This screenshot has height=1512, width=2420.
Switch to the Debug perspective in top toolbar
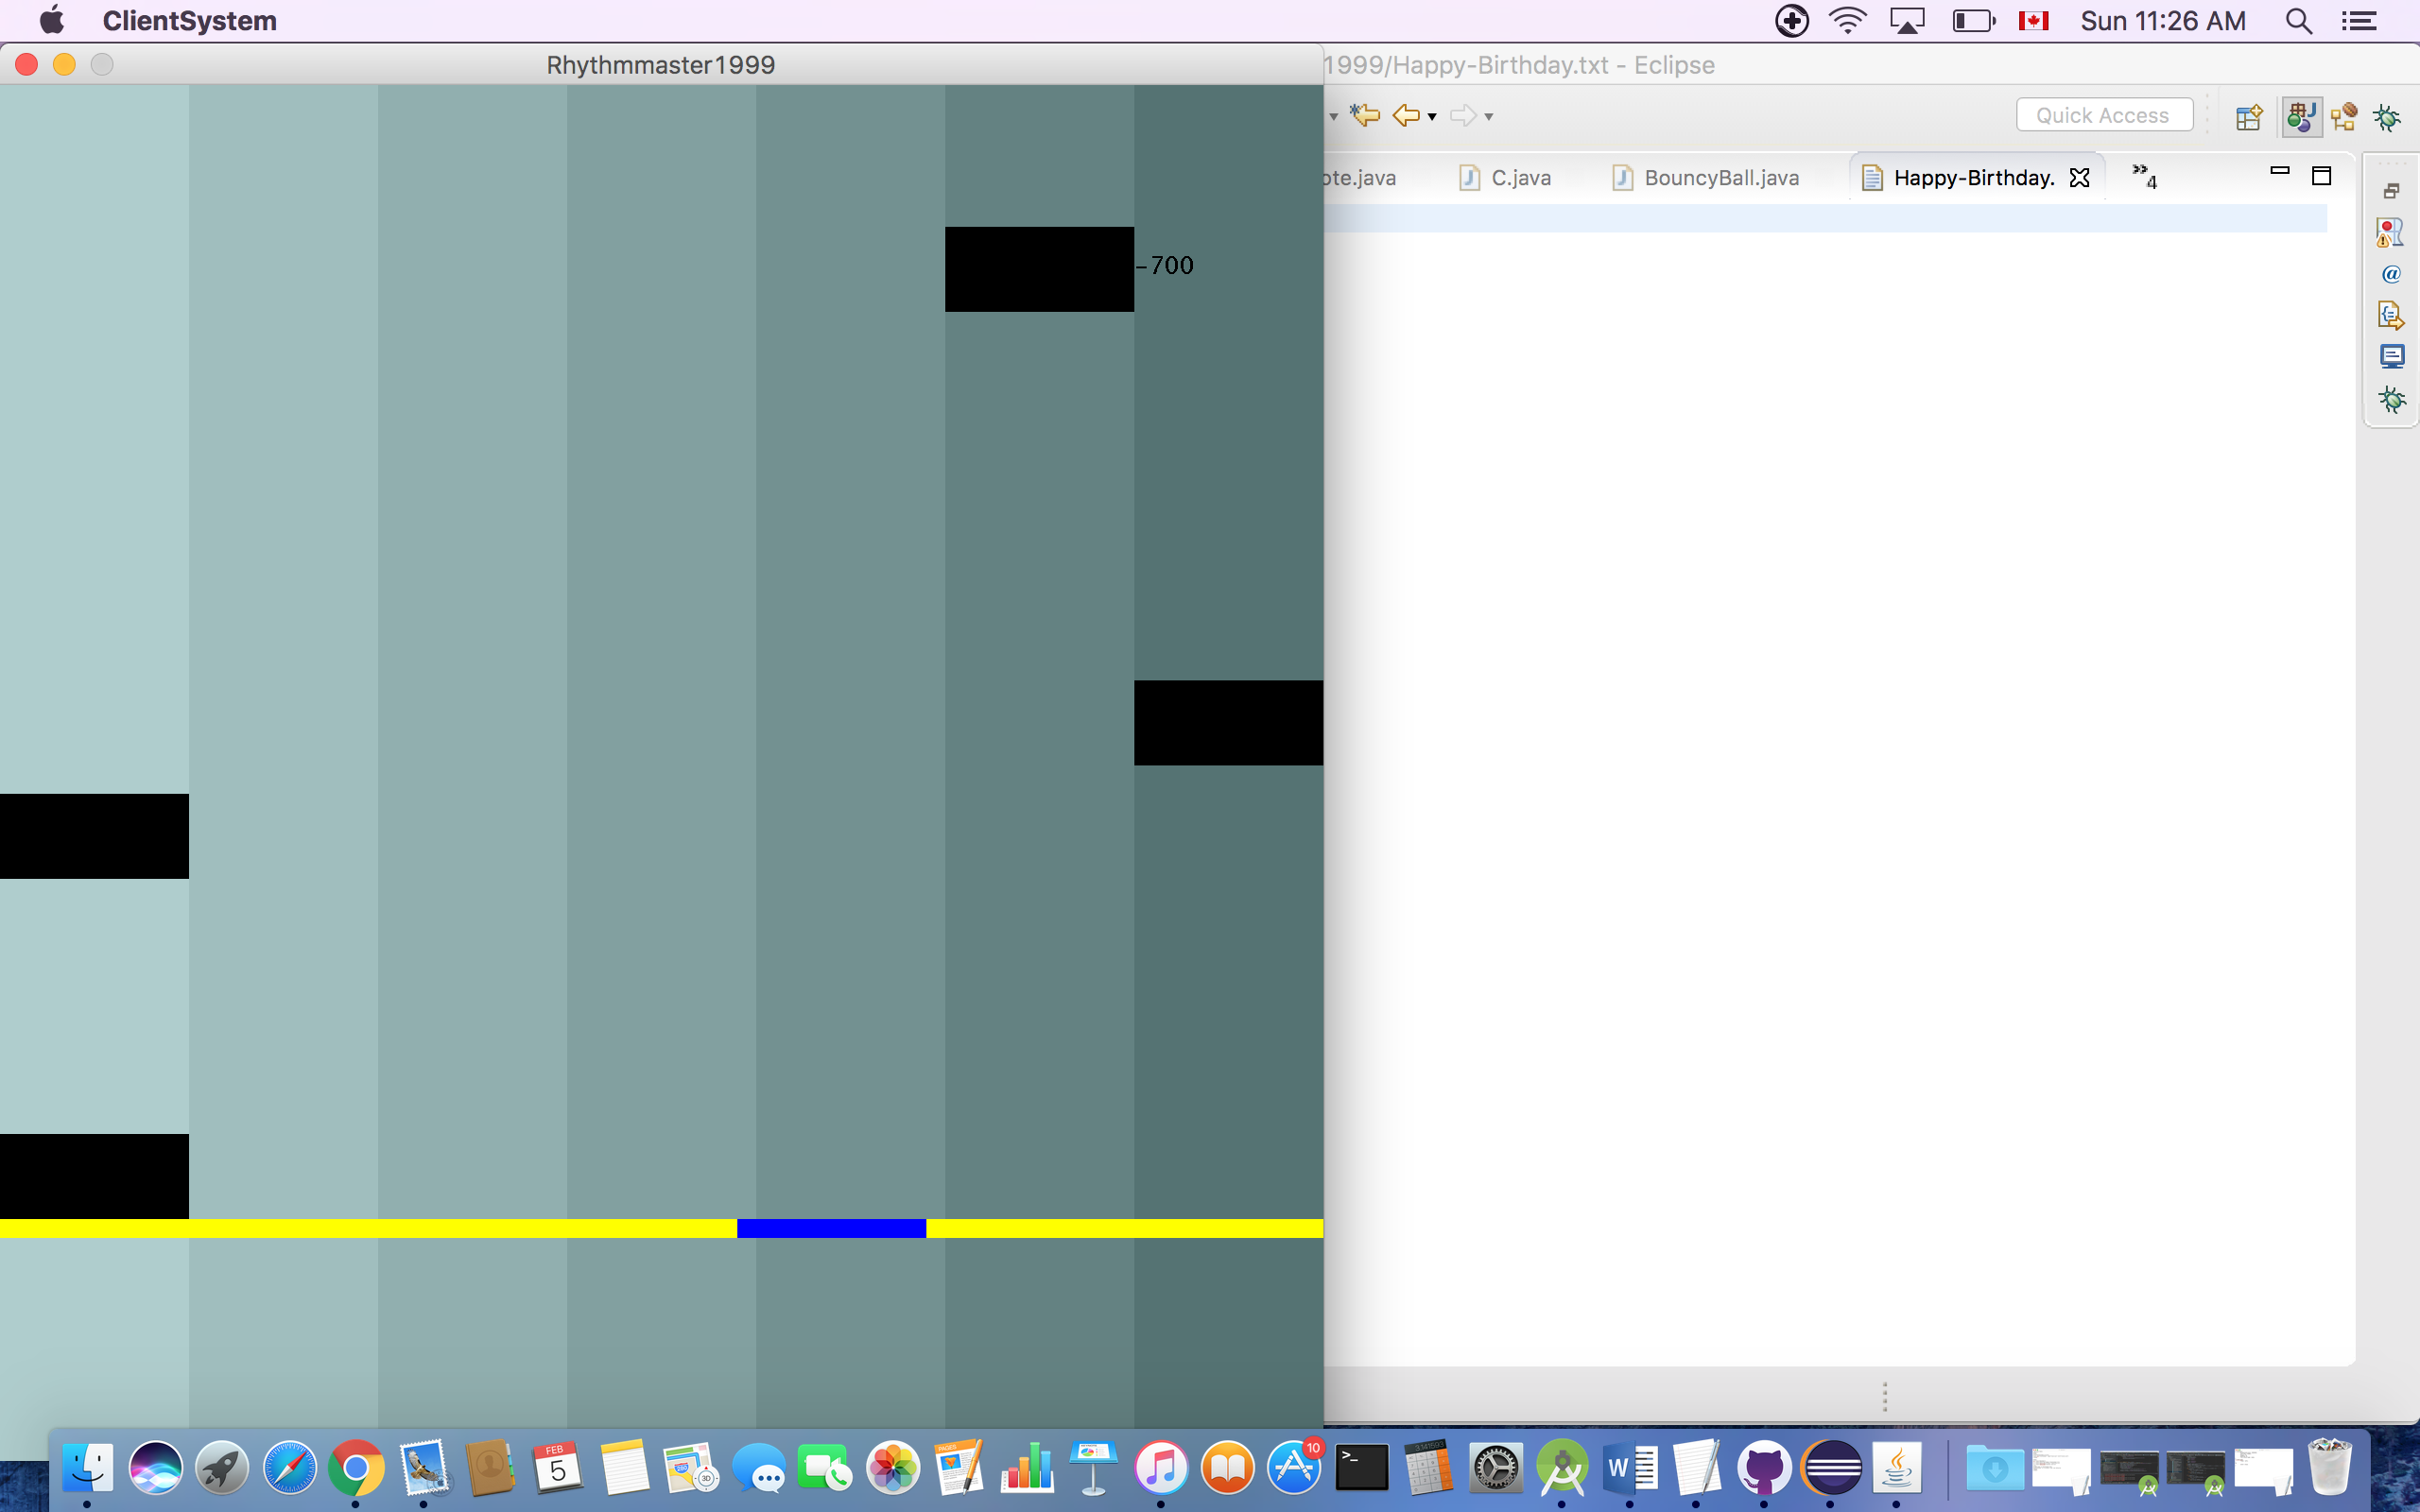2387,117
